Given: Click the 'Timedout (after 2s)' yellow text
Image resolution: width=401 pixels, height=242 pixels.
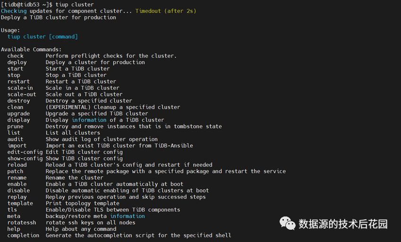Looking at the screenshot, I should [x=165, y=11].
